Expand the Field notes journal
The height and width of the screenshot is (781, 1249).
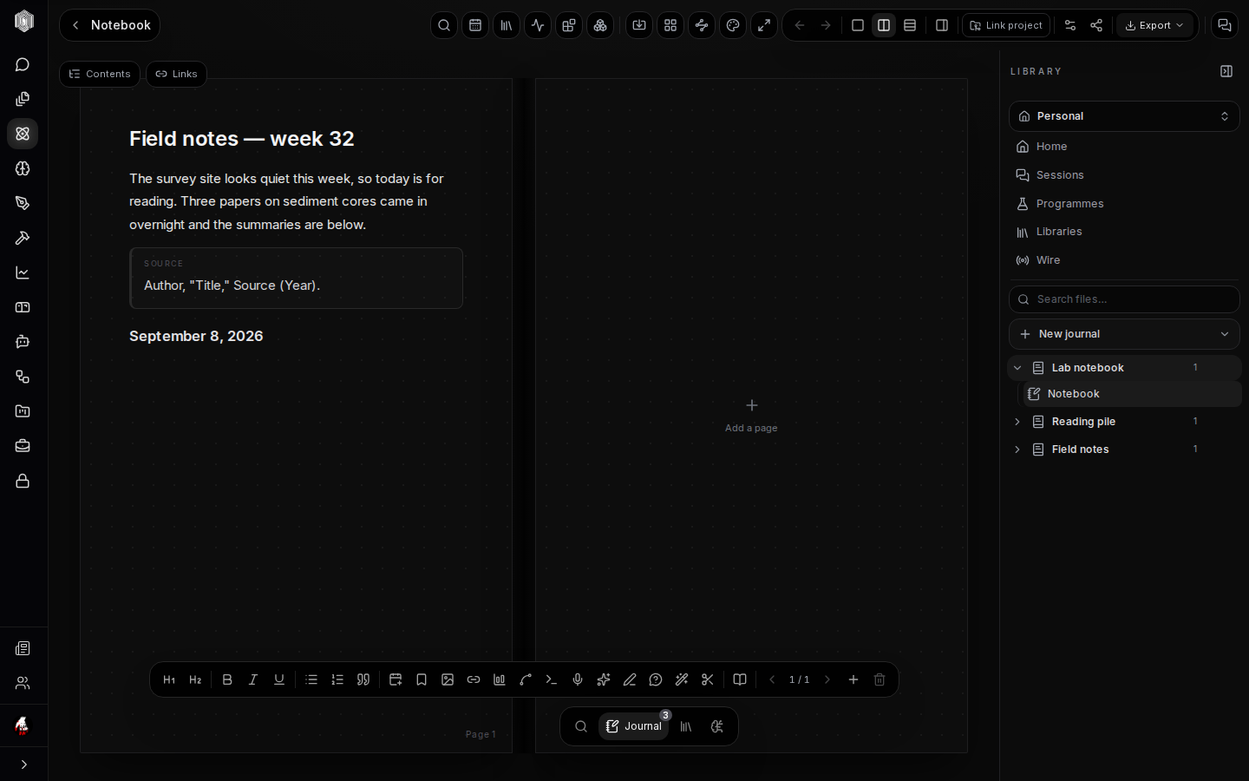coord(1017,450)
